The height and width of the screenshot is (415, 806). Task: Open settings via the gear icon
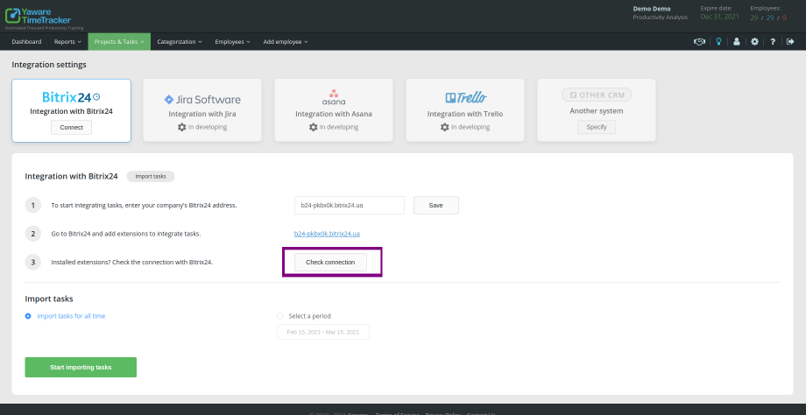click(754, 42)
